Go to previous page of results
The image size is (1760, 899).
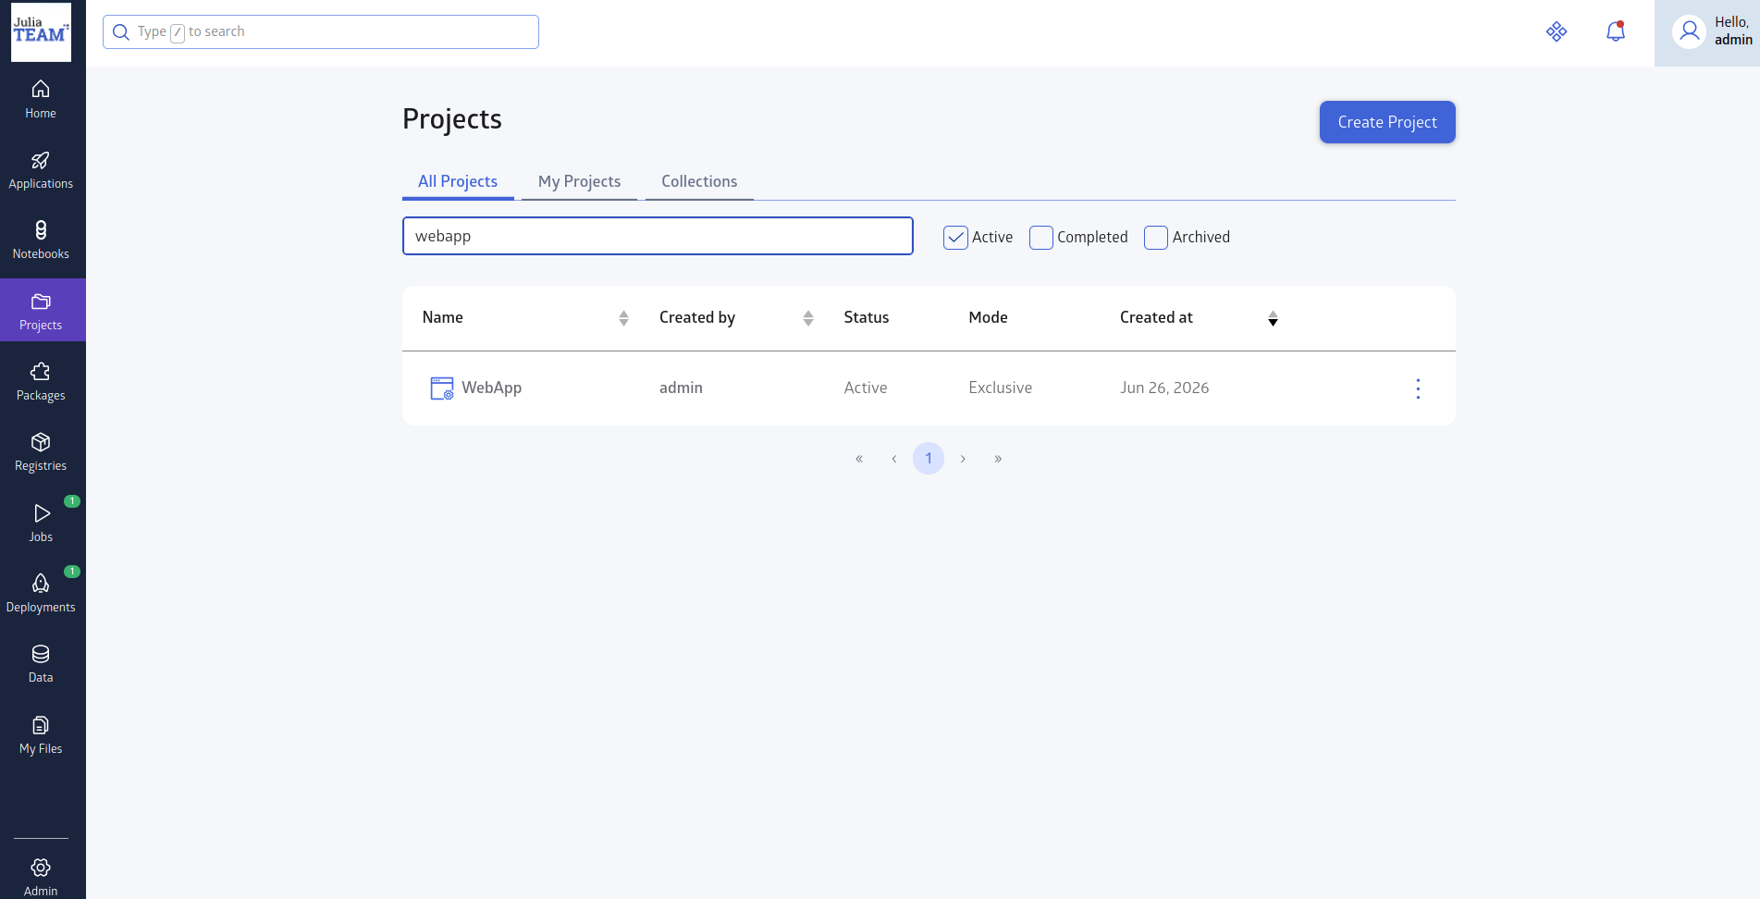(x=894, y=459)
